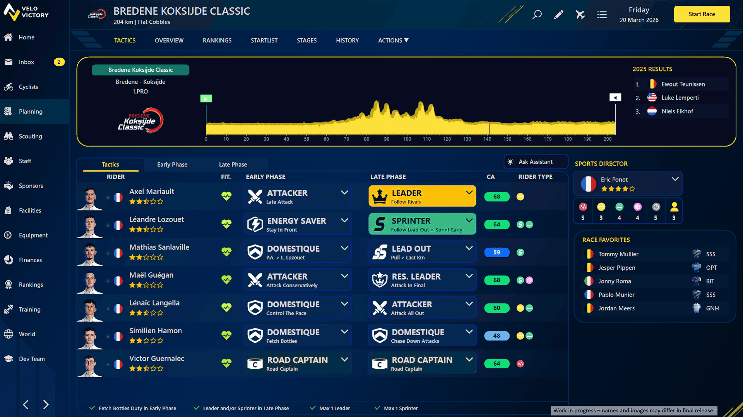The height and width of the screenshot is (417, 743).
Task: Click the search magnifier icon in header
Action: pos(537,15)
